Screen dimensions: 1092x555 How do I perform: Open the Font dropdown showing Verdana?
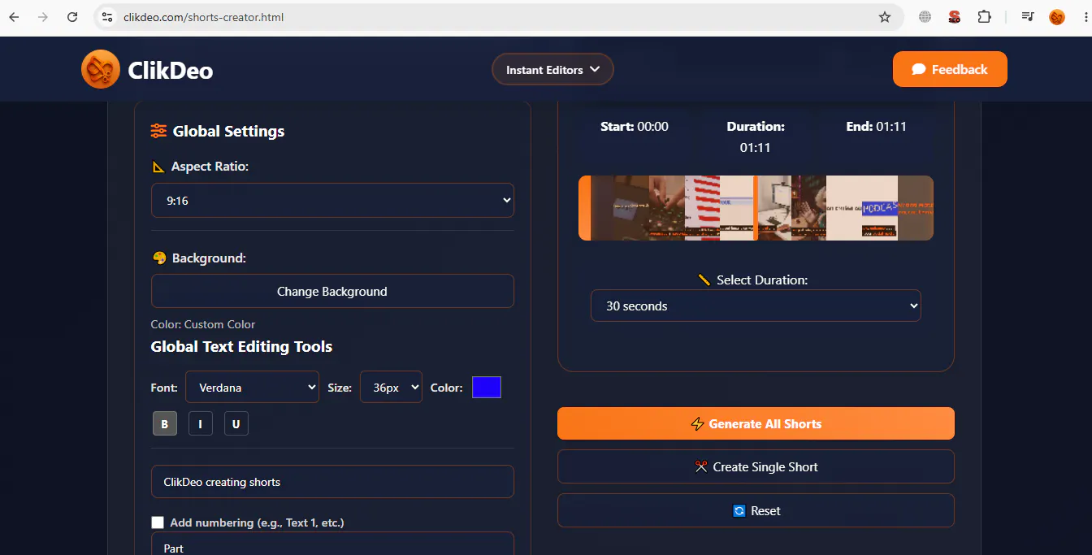click(x=253, y=388)
